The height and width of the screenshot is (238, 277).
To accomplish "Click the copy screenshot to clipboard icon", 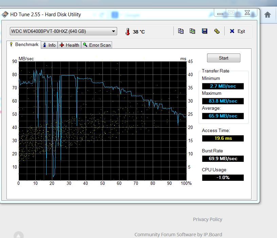I will (x=192, y=31).
